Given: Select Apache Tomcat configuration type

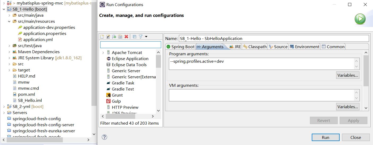Looking at the screenshot, I should pyautogui.click(x=127, y=52).
